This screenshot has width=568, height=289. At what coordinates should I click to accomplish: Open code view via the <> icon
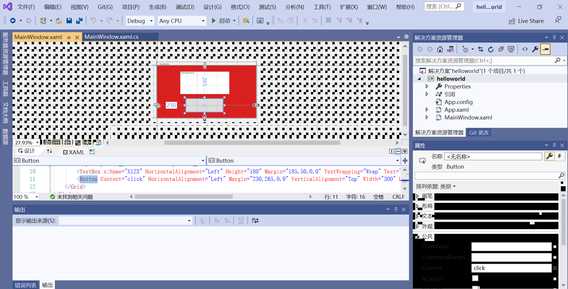[x=525, y=49]
